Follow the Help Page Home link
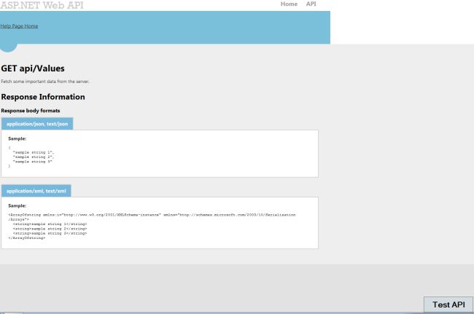 20,26
